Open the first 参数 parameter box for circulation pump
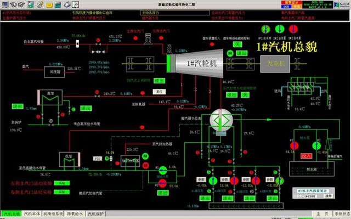The image size is (351, 219). click(x=201, y=179)
